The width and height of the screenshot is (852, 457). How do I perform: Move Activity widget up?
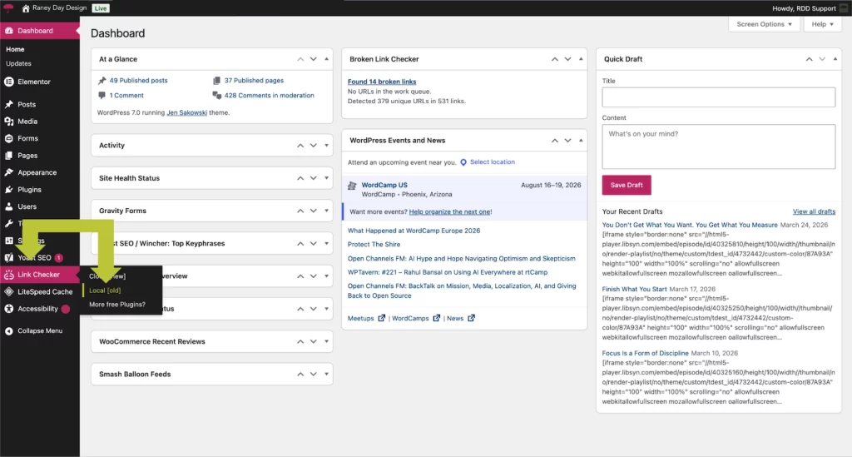pyautogui.click(x=300, y=146)
